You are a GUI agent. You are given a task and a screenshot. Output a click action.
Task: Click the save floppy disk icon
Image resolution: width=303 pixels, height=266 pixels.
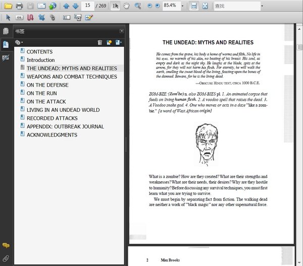coord(30,6)
